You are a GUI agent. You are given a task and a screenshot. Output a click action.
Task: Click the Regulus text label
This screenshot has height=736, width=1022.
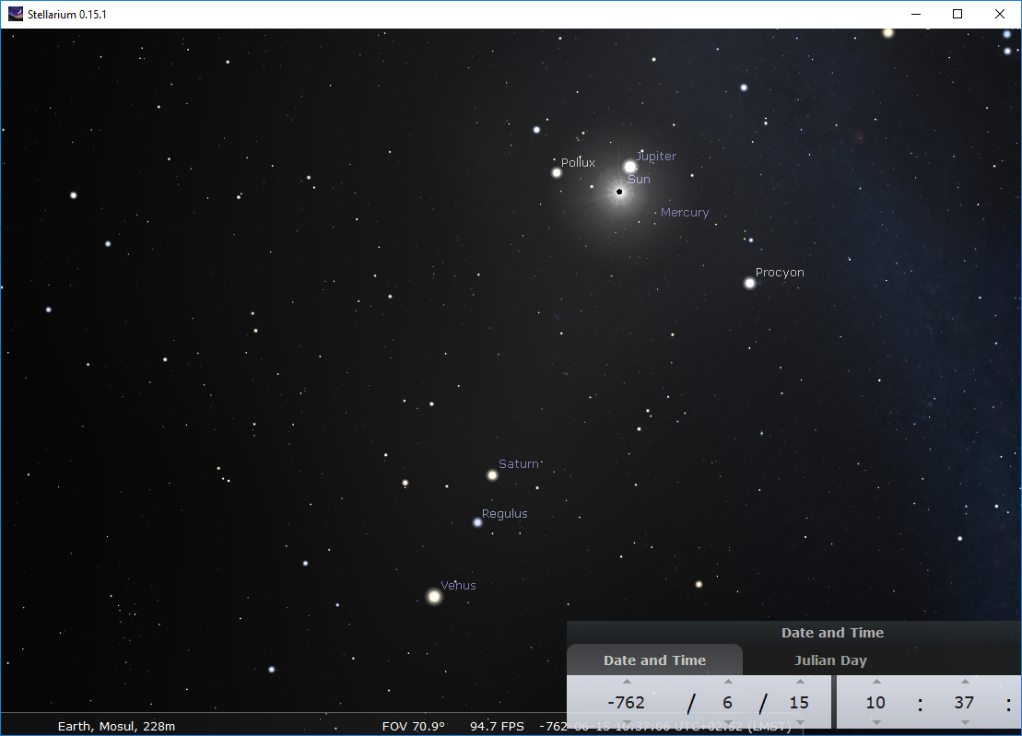pos(504,514)
